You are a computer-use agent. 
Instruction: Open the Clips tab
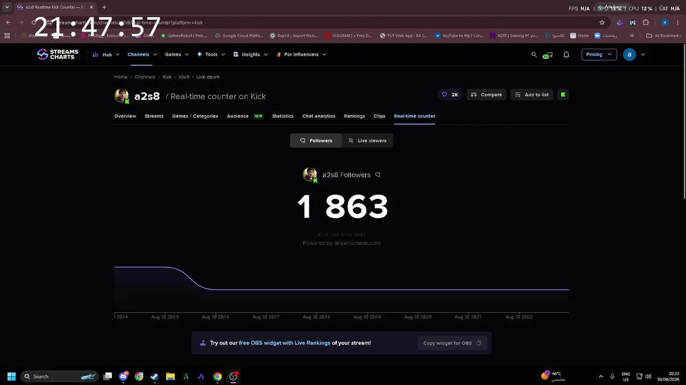click(379, 116)
